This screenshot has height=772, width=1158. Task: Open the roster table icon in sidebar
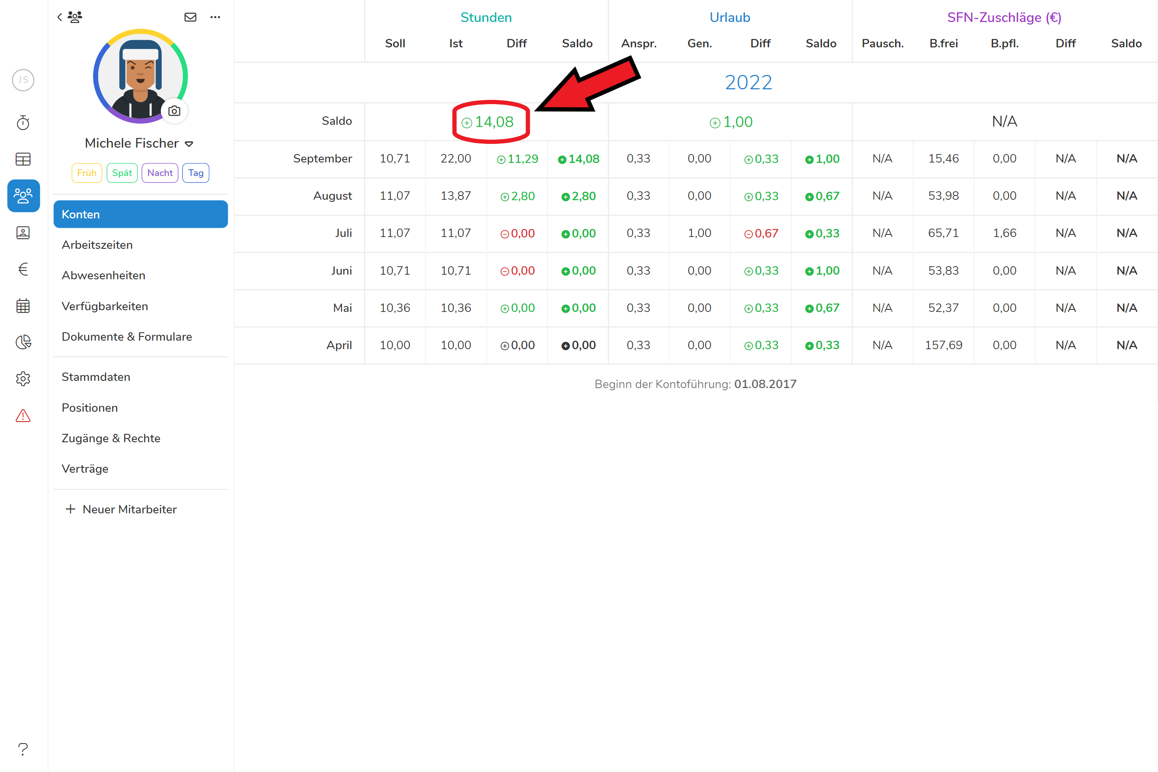click(x=23, y=159)
